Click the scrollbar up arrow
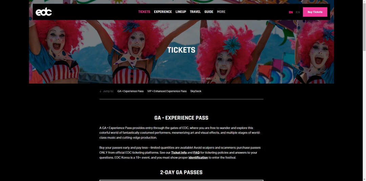This screenshot has height=181, width=366. [x=364, y=1]
